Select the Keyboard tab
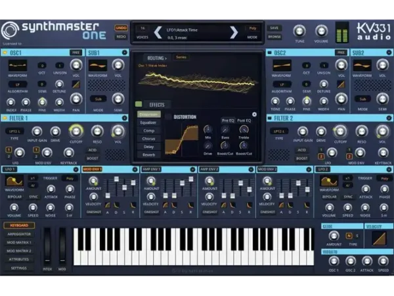The image size is (394, 296). pyautogui.click(x=19, y=225)
